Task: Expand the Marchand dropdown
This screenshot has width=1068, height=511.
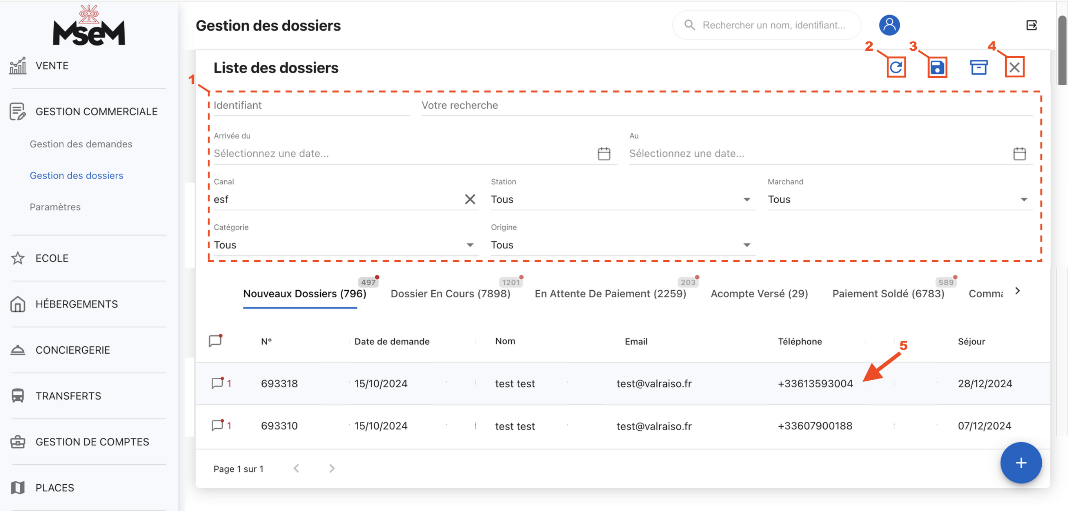Action: point(1023,199)
